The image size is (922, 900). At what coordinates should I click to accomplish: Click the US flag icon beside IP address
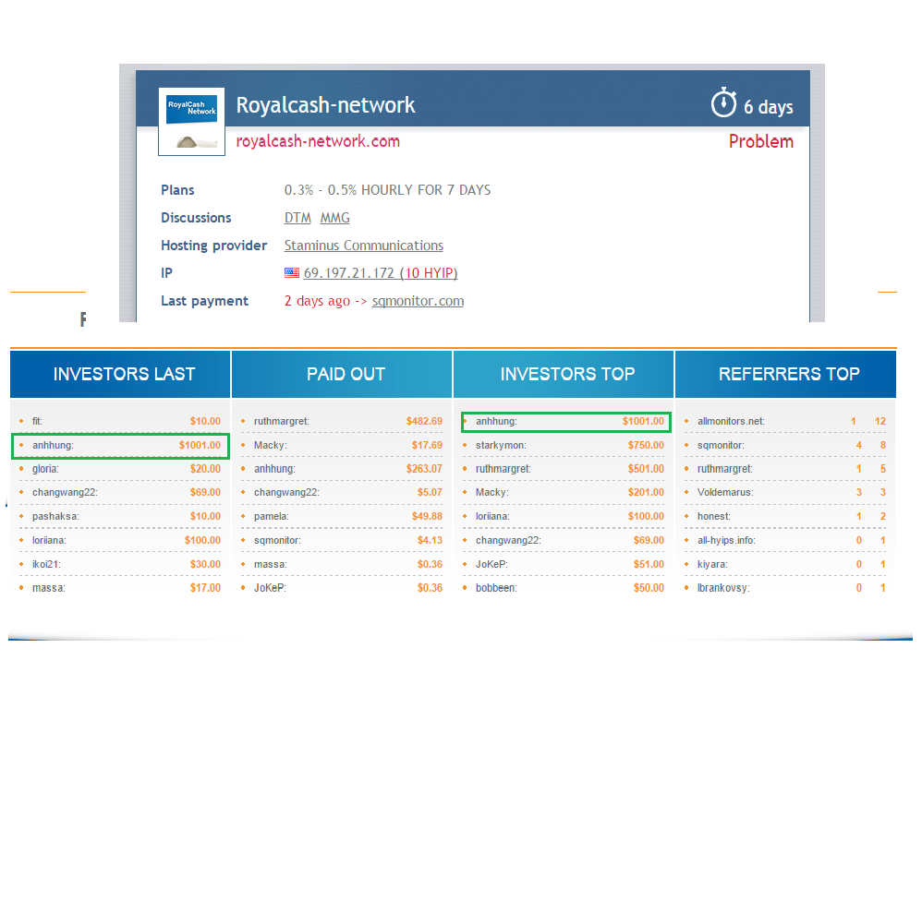click(x=292, y=272)
